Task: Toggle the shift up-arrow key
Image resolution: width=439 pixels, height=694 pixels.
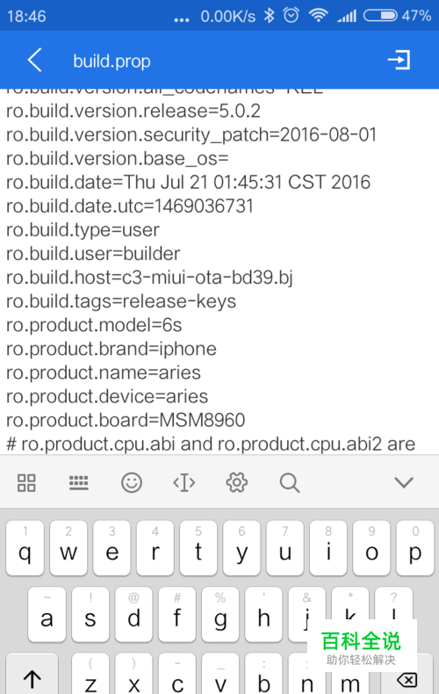Action: pyautogui.click(x=32, y=675)
